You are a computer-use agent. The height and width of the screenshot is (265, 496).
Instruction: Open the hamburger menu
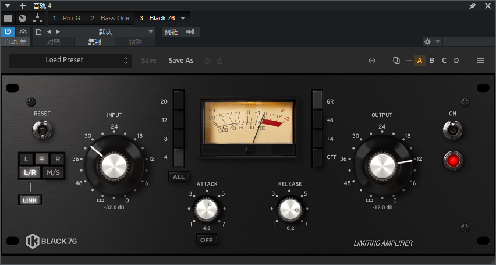[x=481, y=61]
